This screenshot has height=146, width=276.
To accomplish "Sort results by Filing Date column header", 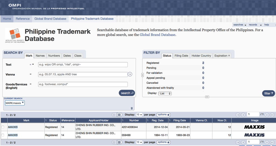I will 180,121.
